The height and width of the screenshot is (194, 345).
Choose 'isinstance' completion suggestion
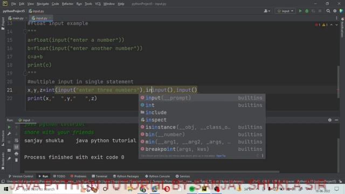point(202,127)
